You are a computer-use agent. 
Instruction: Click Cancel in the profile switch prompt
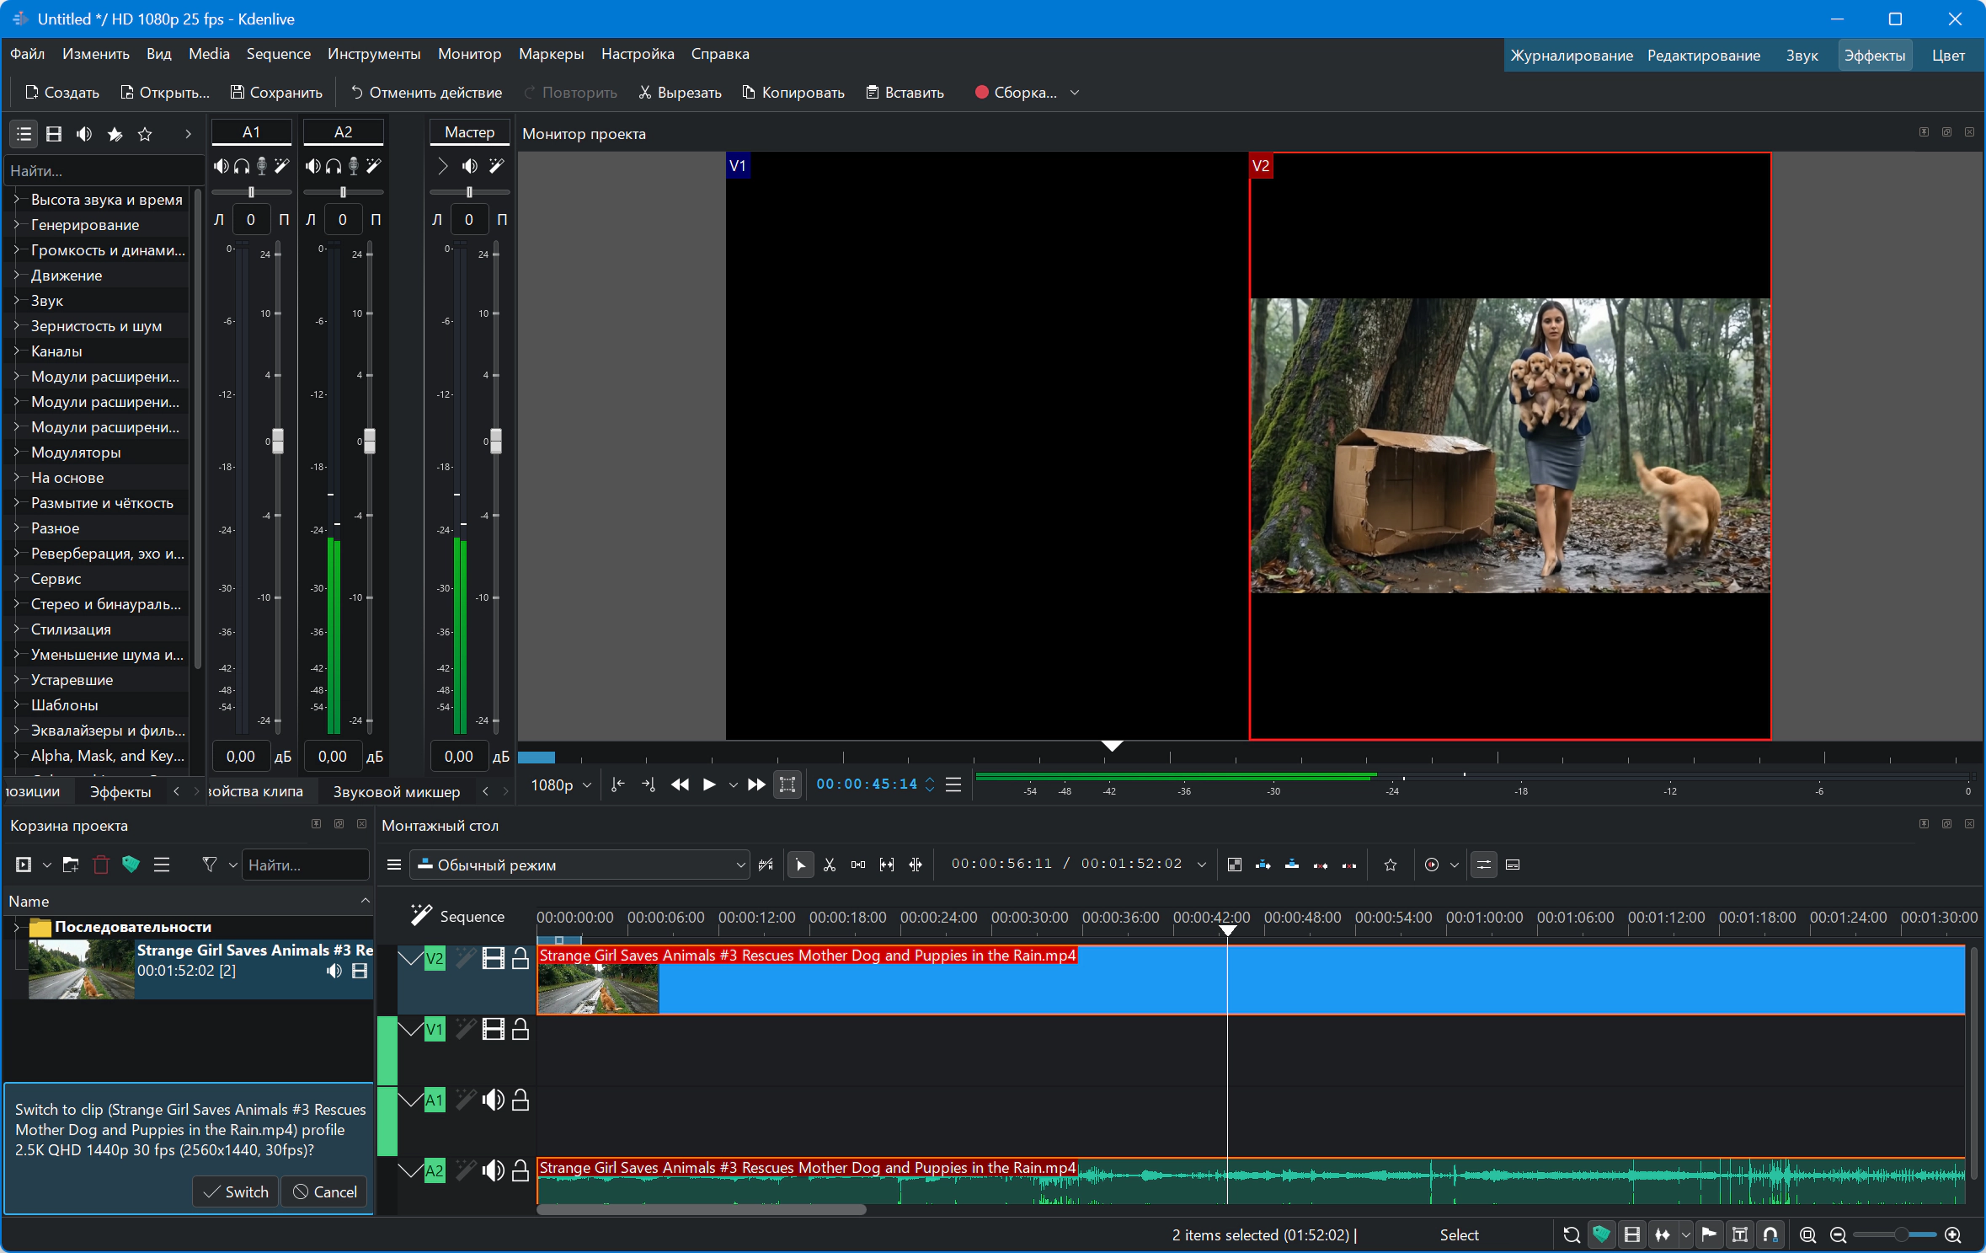[x=324, y=1191]
